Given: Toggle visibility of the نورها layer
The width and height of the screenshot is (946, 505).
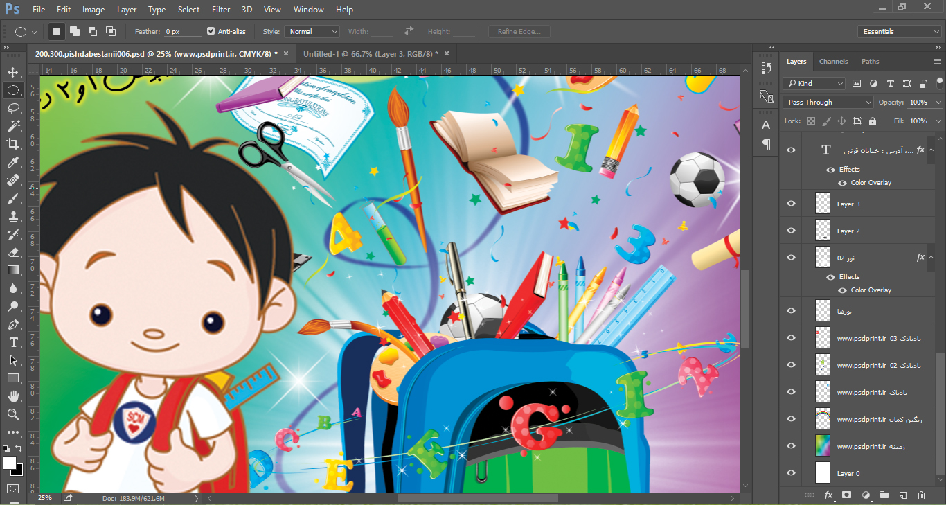Looking at the screenshot, I should tap(792, 311).
